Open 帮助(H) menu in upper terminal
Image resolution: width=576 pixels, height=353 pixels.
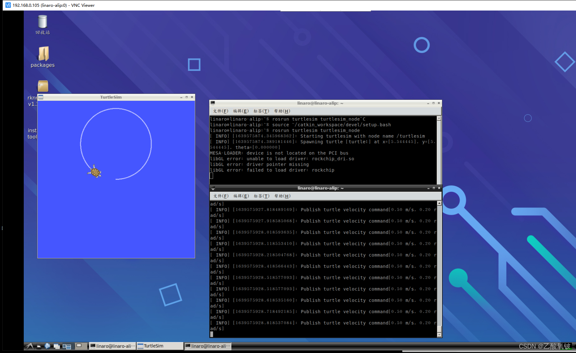(x=282, y=111)
